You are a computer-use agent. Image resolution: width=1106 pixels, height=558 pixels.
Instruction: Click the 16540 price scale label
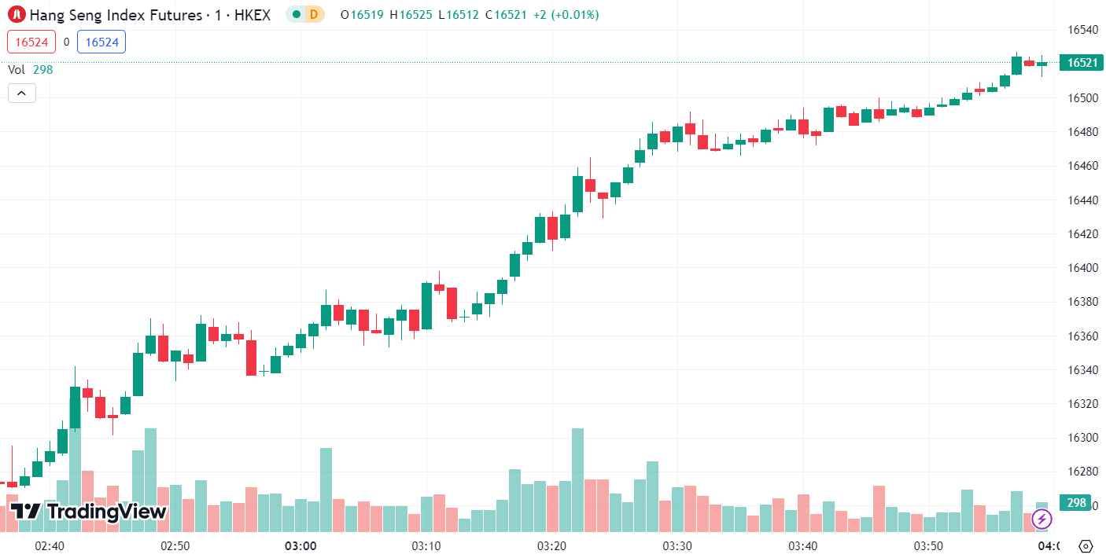pos(1082,30)
